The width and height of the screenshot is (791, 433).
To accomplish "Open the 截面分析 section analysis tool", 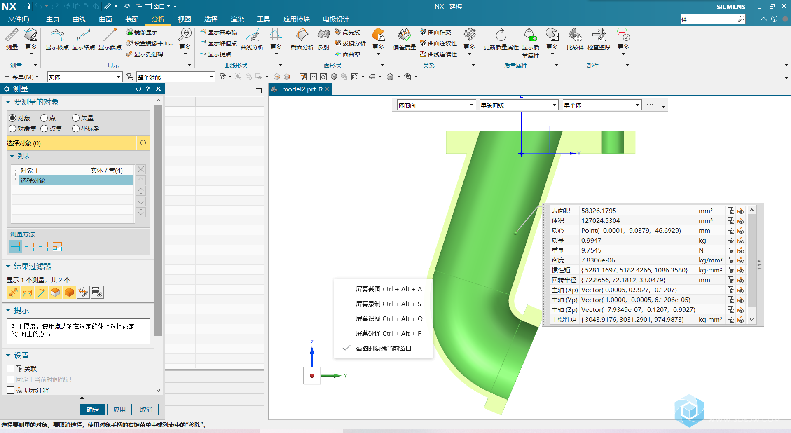I will pos(302,39).
